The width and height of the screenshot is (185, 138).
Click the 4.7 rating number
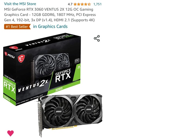[x=70, y=4]
